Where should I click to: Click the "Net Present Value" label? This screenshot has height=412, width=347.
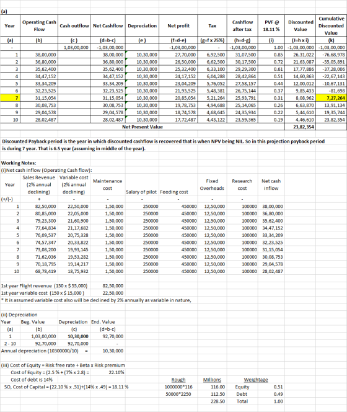tap(143, 127)
